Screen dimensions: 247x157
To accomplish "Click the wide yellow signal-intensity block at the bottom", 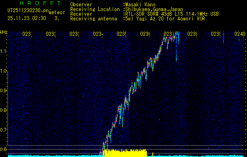I will [x=125, y=153].
